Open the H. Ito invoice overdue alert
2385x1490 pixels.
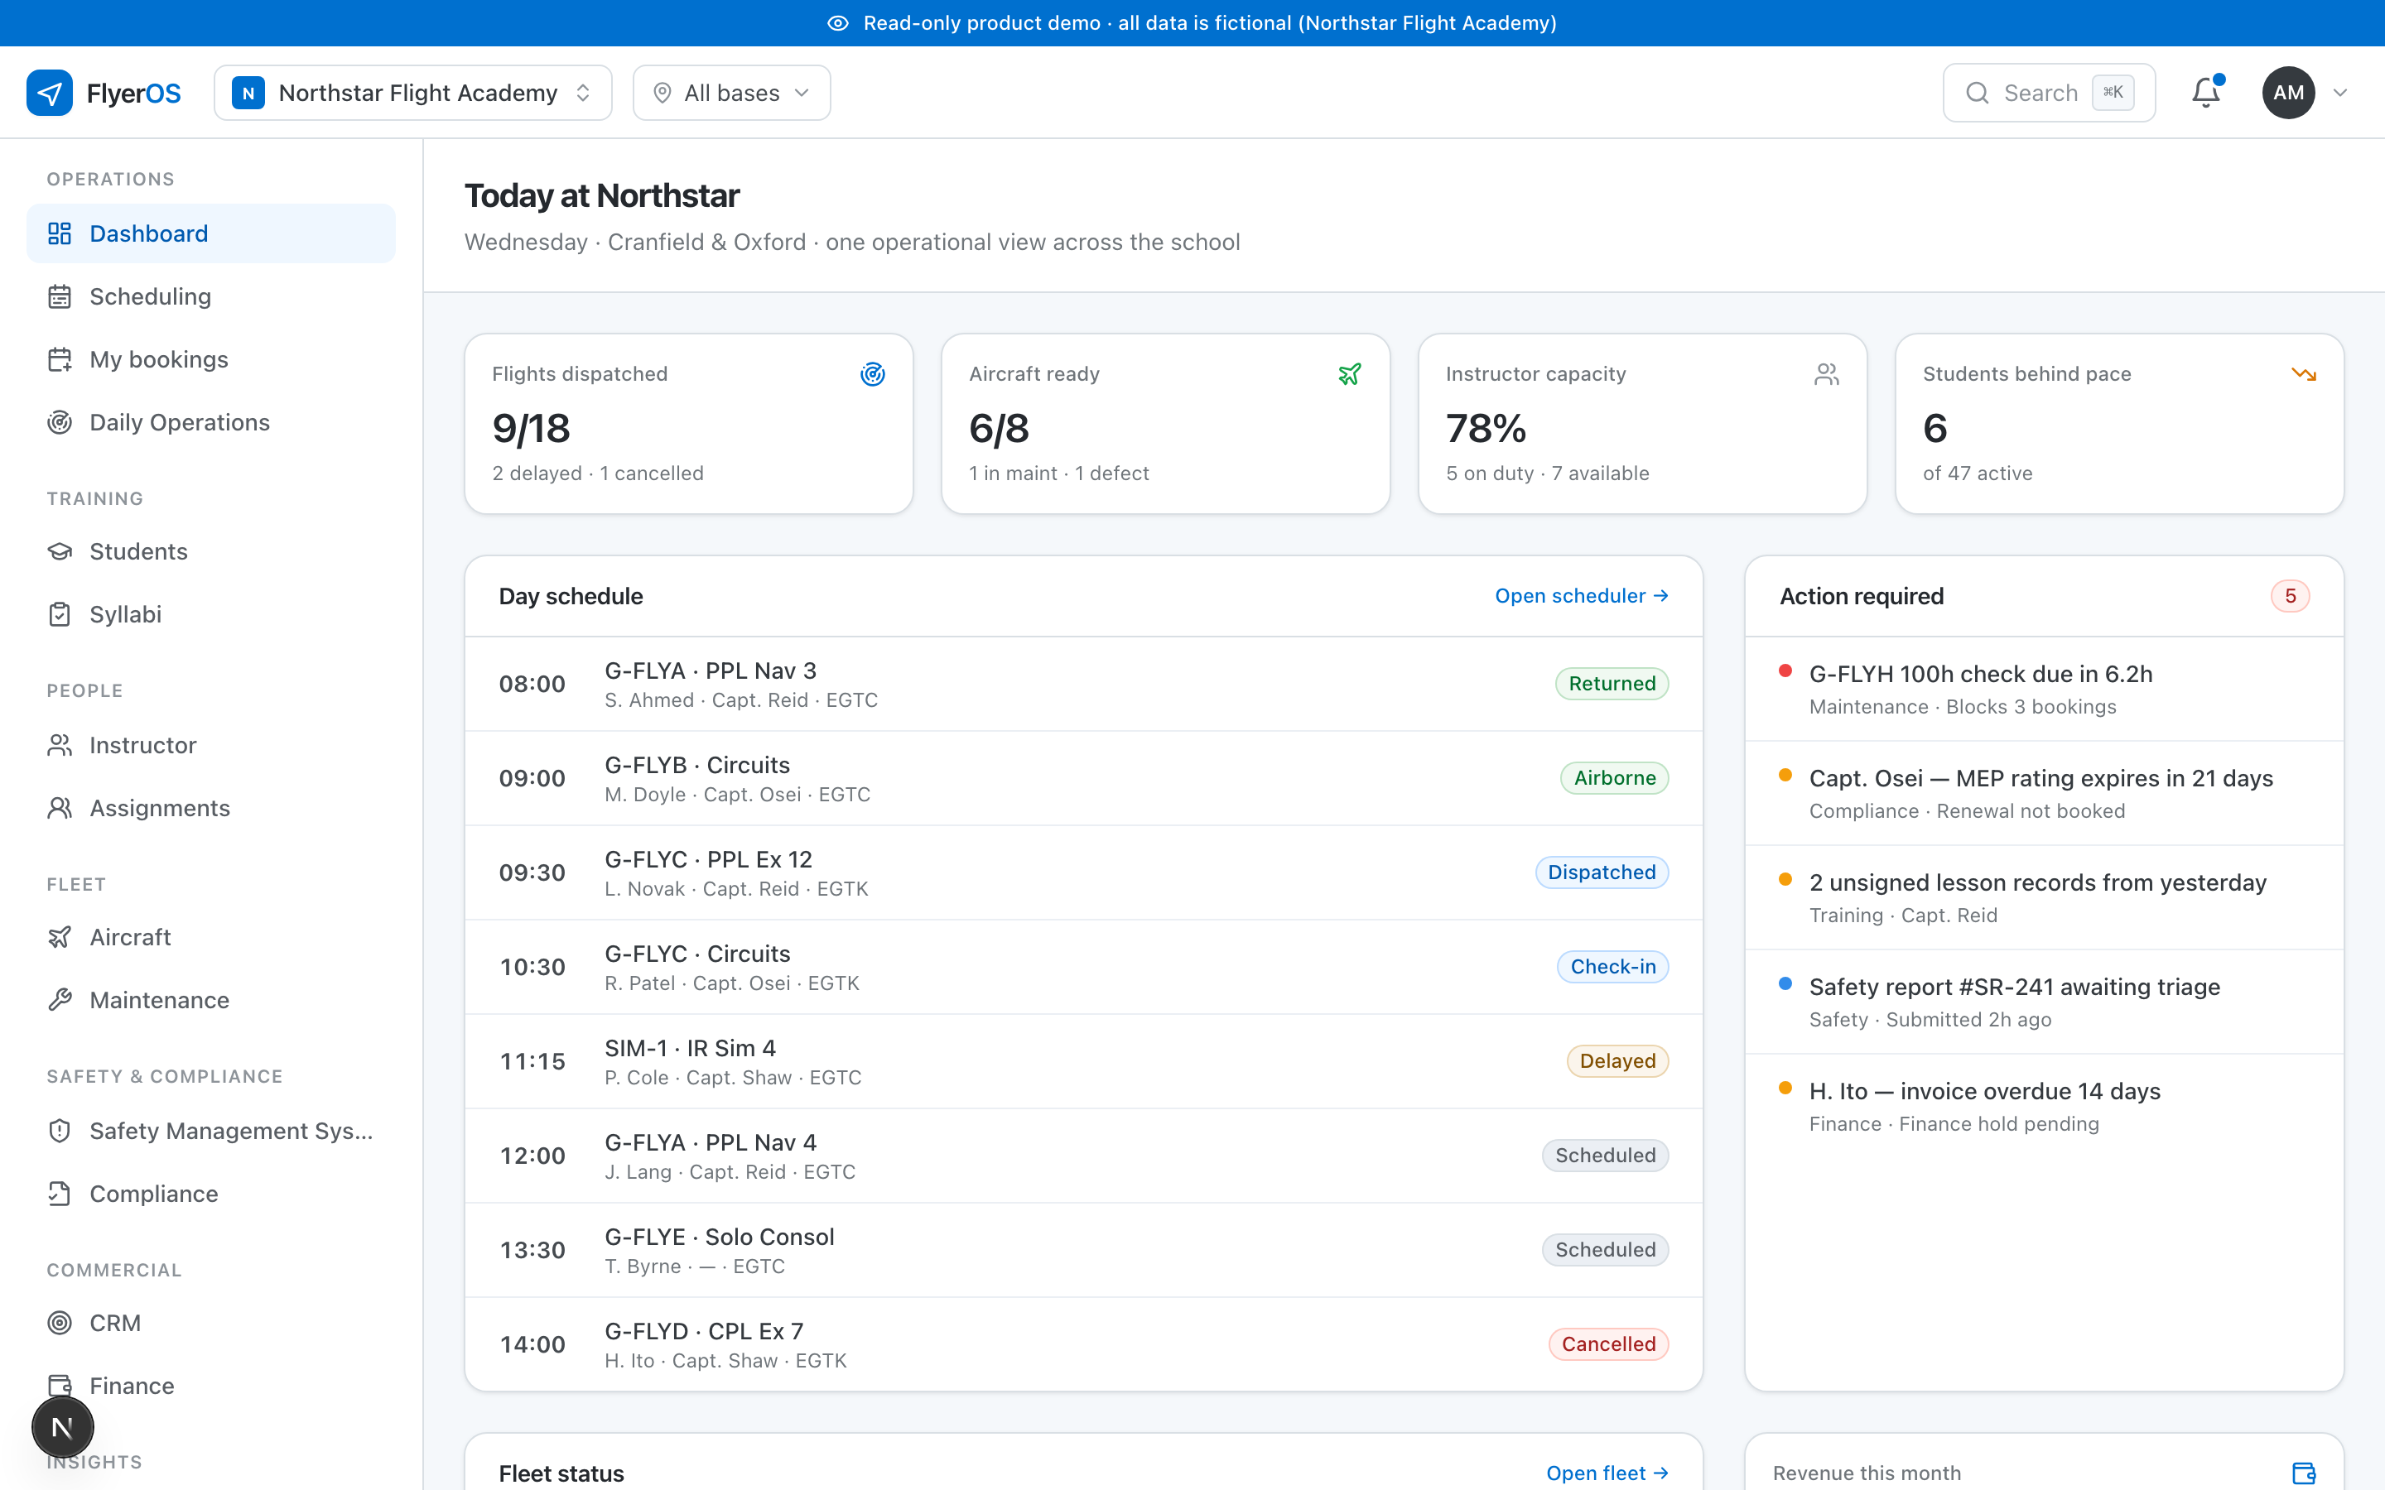[2044, 1108]
